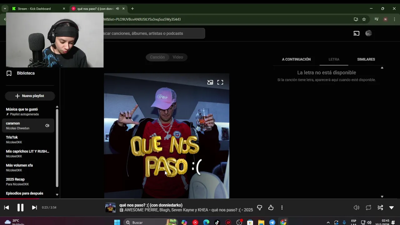Switch to Video mode
The width and height of the screenshot is (400, 225).
coord(178,57)
